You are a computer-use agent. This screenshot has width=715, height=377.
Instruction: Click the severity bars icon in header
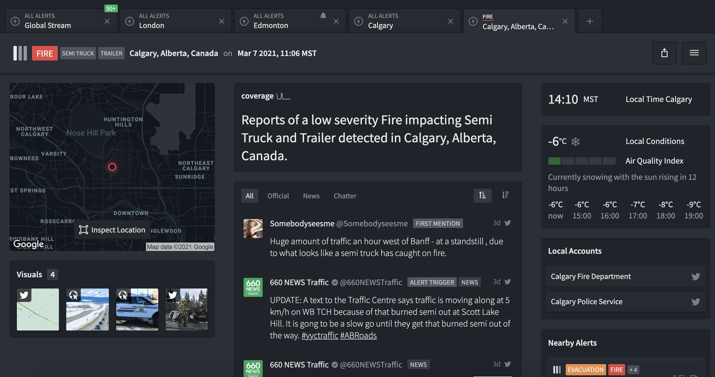20,53
